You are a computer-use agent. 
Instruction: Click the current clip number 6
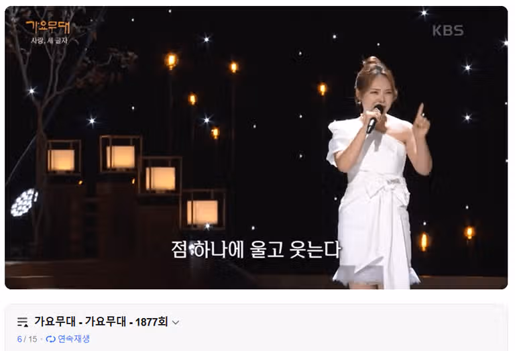pyautogui.click(x=19, y=339)
